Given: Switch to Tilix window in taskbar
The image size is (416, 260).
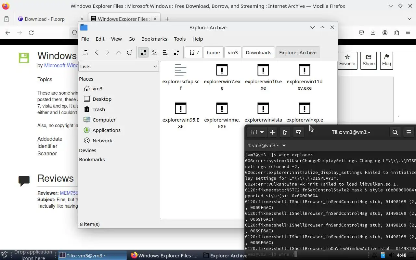Looking at the screenshot, I should (x=93, y=255).
